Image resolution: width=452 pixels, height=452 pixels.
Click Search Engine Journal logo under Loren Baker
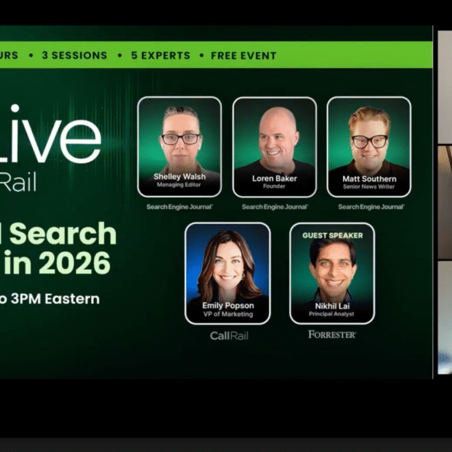click(x=275, y=207)
